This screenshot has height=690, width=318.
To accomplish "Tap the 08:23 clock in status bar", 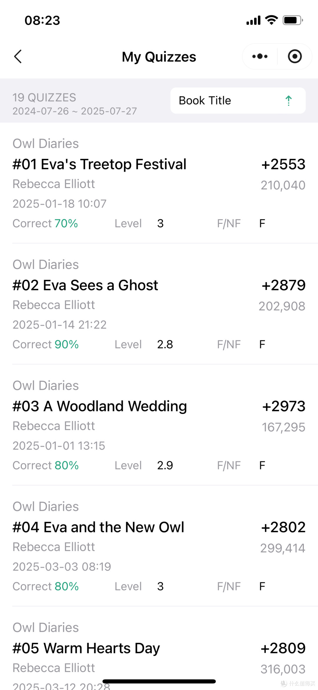I will [x=42, y=20].
